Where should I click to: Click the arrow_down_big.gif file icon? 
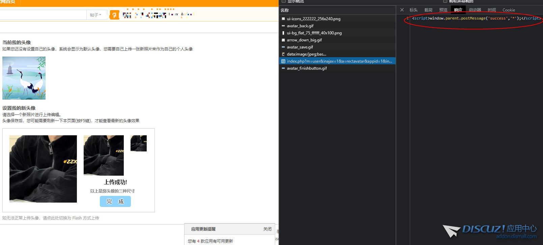tap(283, 40)
